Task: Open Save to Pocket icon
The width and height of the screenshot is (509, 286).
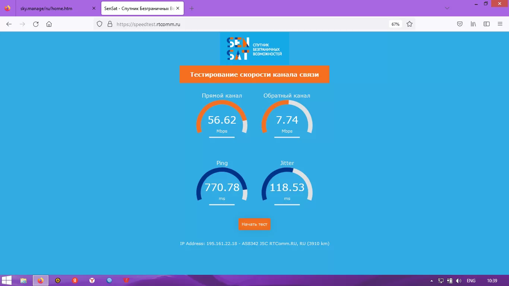Action: (x=460, y=24)
